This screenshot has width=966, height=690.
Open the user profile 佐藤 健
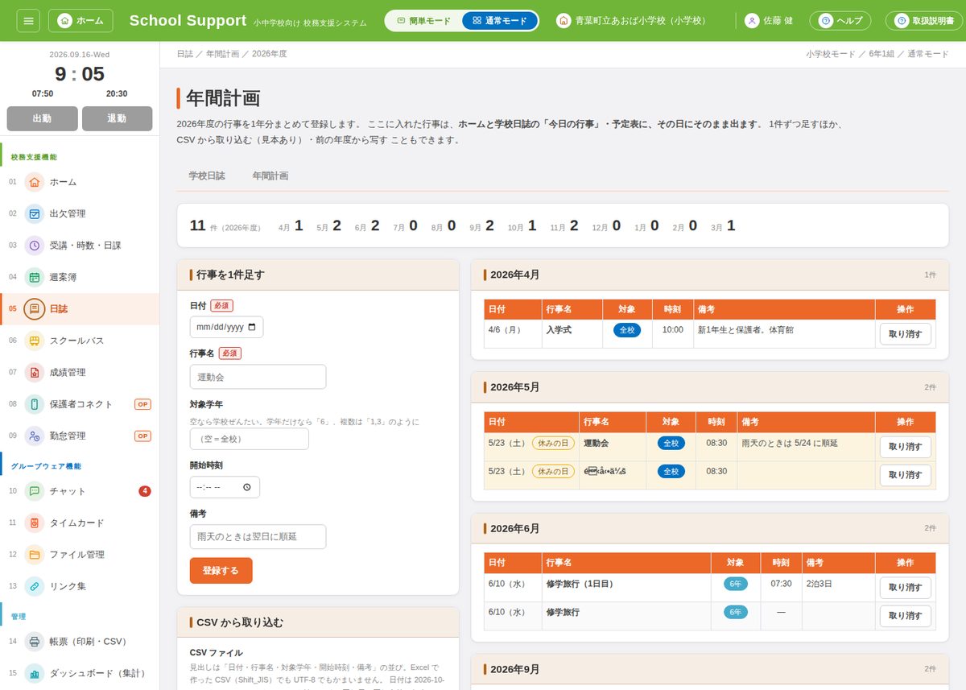point(770,20)
